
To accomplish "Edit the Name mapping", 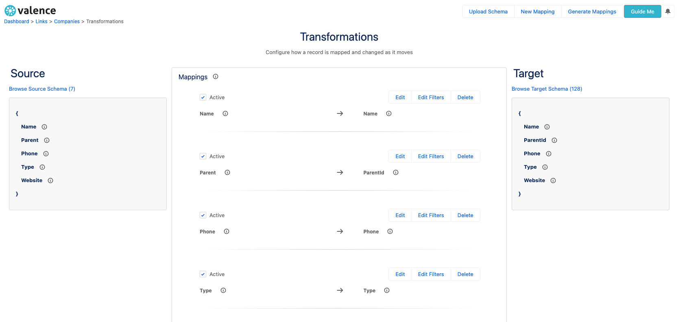I will [400, 97].
